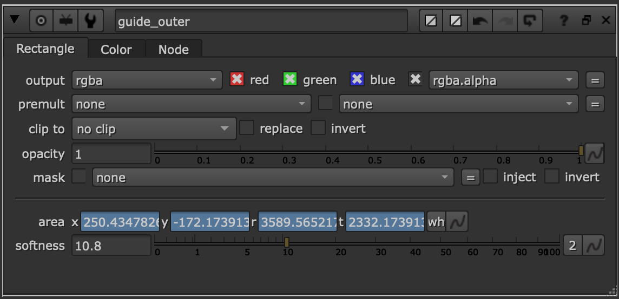Viewport: 619px width, 299px height.
Task: Click the revert changes icon
Action: [529, 21]
